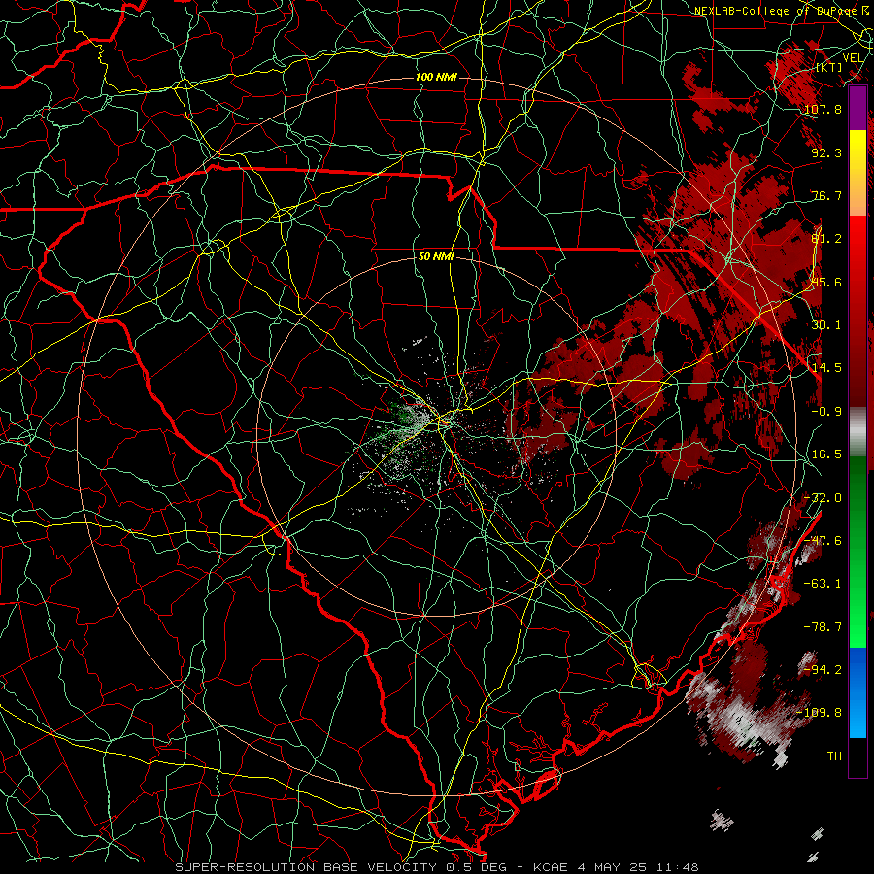The image size is (874, 874).
Task: Select the 30.1 velocity scale value
Action: [x=826, y=325]
